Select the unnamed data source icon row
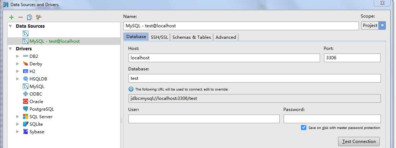The image size is (396, 148). tap(26, 33)
